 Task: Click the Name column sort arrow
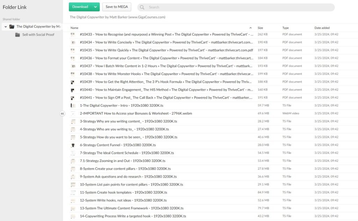point(250,27)
